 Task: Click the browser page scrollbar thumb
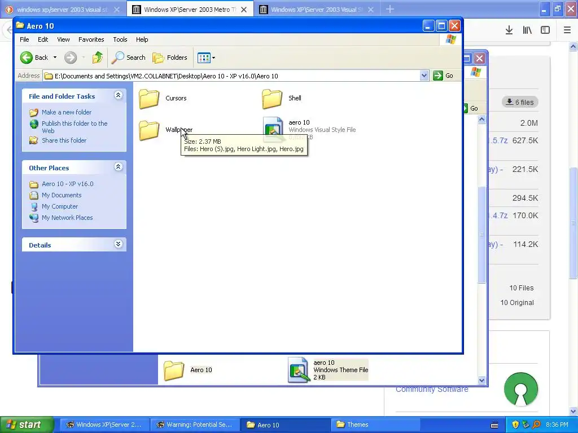point(573,223)
